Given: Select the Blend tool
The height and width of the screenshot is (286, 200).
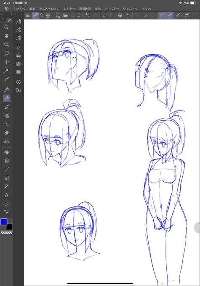Looking at the screenshot, I should click(x=6, y=141).
